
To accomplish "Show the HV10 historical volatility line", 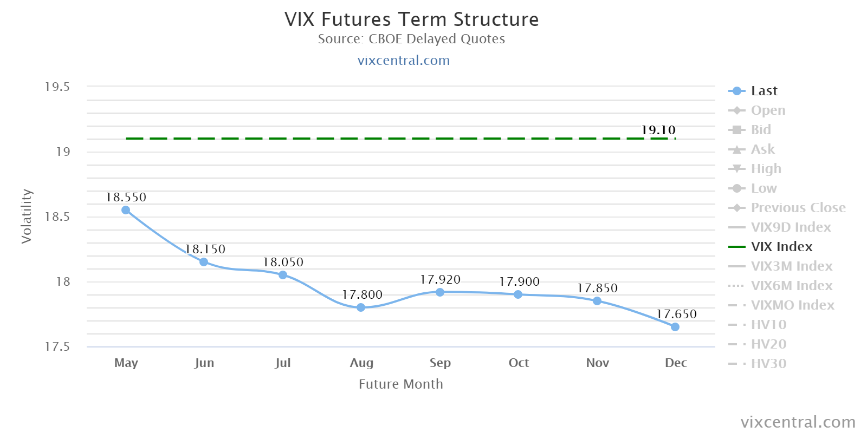I will coord(768,325).
